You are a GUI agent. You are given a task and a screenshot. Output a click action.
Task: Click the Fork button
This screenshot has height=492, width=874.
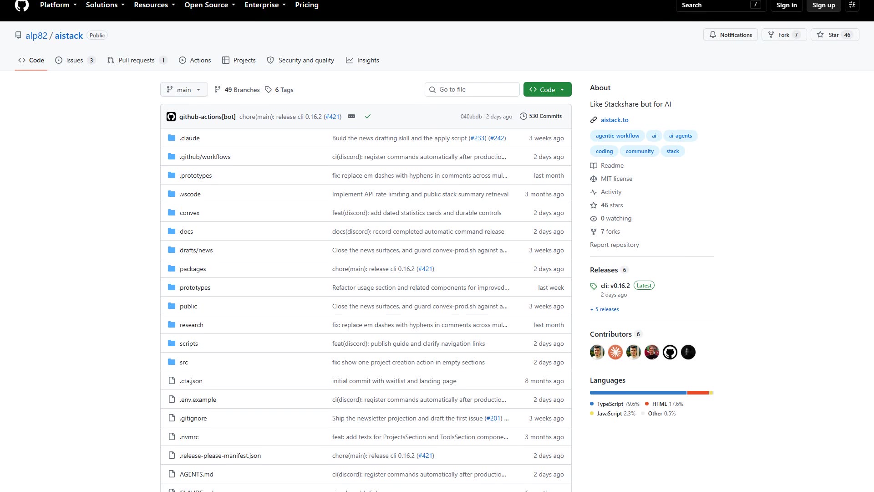(784, 35)
